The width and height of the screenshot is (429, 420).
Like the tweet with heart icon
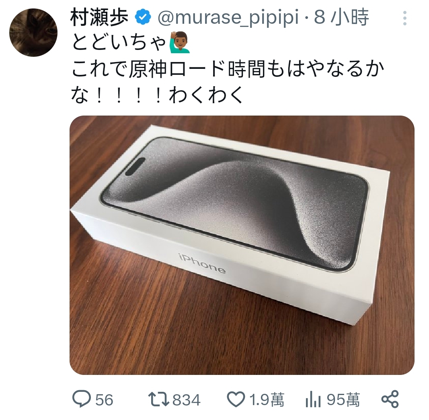coord(236,400)
